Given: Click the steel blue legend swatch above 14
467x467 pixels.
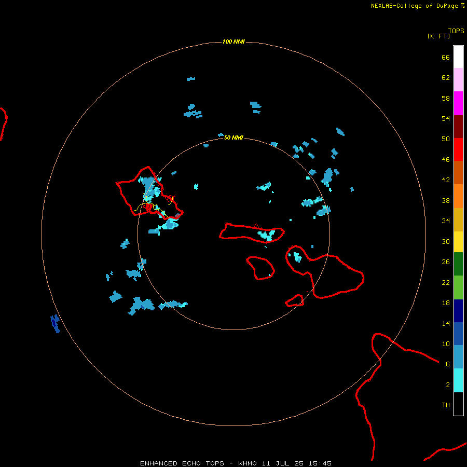Looking at the screenshot, I should (458, 356).
